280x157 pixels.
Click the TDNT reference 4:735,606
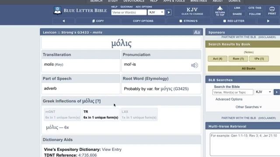[87, 155]
